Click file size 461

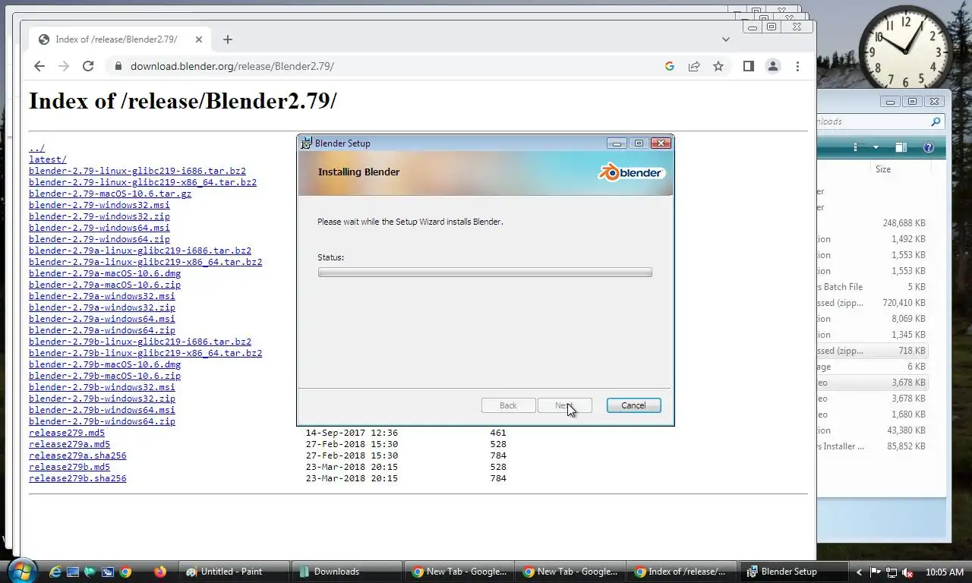point(498,433)
